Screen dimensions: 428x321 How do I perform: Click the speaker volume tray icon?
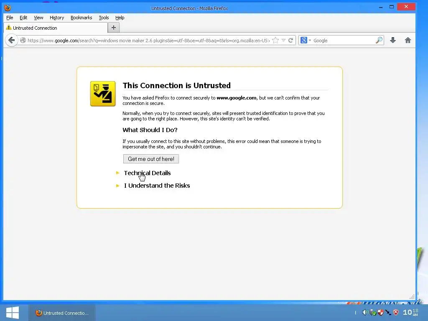coord(365,312)
